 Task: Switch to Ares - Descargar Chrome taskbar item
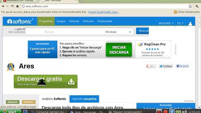click(x=88, y=112)
